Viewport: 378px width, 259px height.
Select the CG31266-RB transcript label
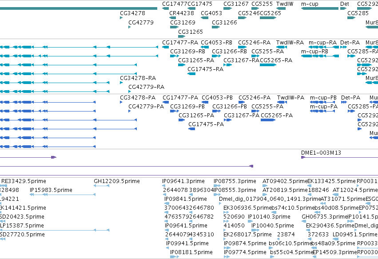coord(229,52)
